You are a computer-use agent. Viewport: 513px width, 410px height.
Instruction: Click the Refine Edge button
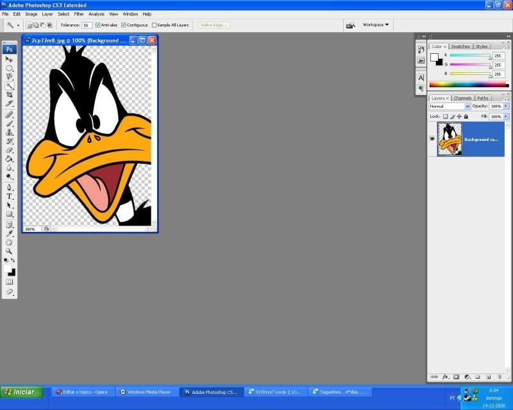pyautogui.click(x=214, y=25)
